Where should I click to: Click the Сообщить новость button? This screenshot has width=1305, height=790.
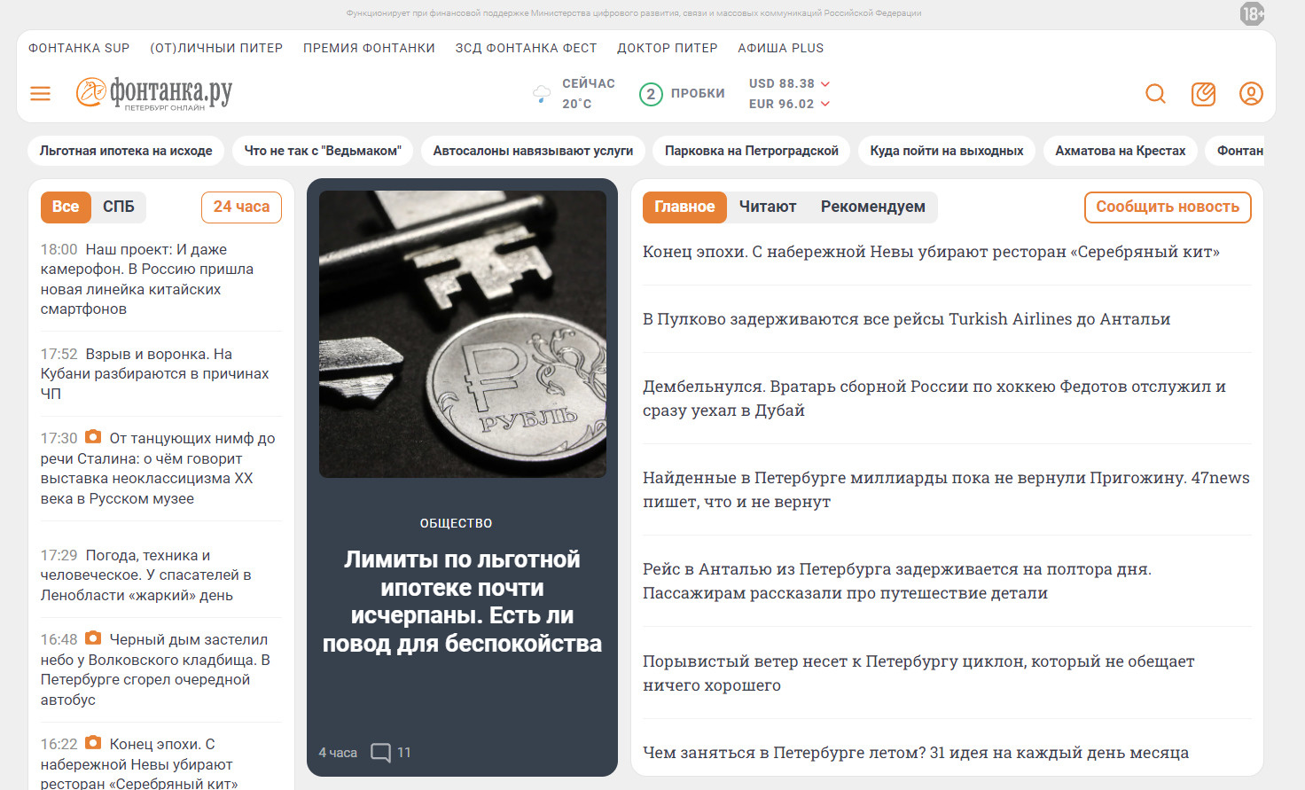point(1168,207)
